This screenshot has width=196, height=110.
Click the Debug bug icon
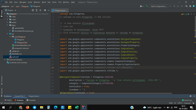174,6
